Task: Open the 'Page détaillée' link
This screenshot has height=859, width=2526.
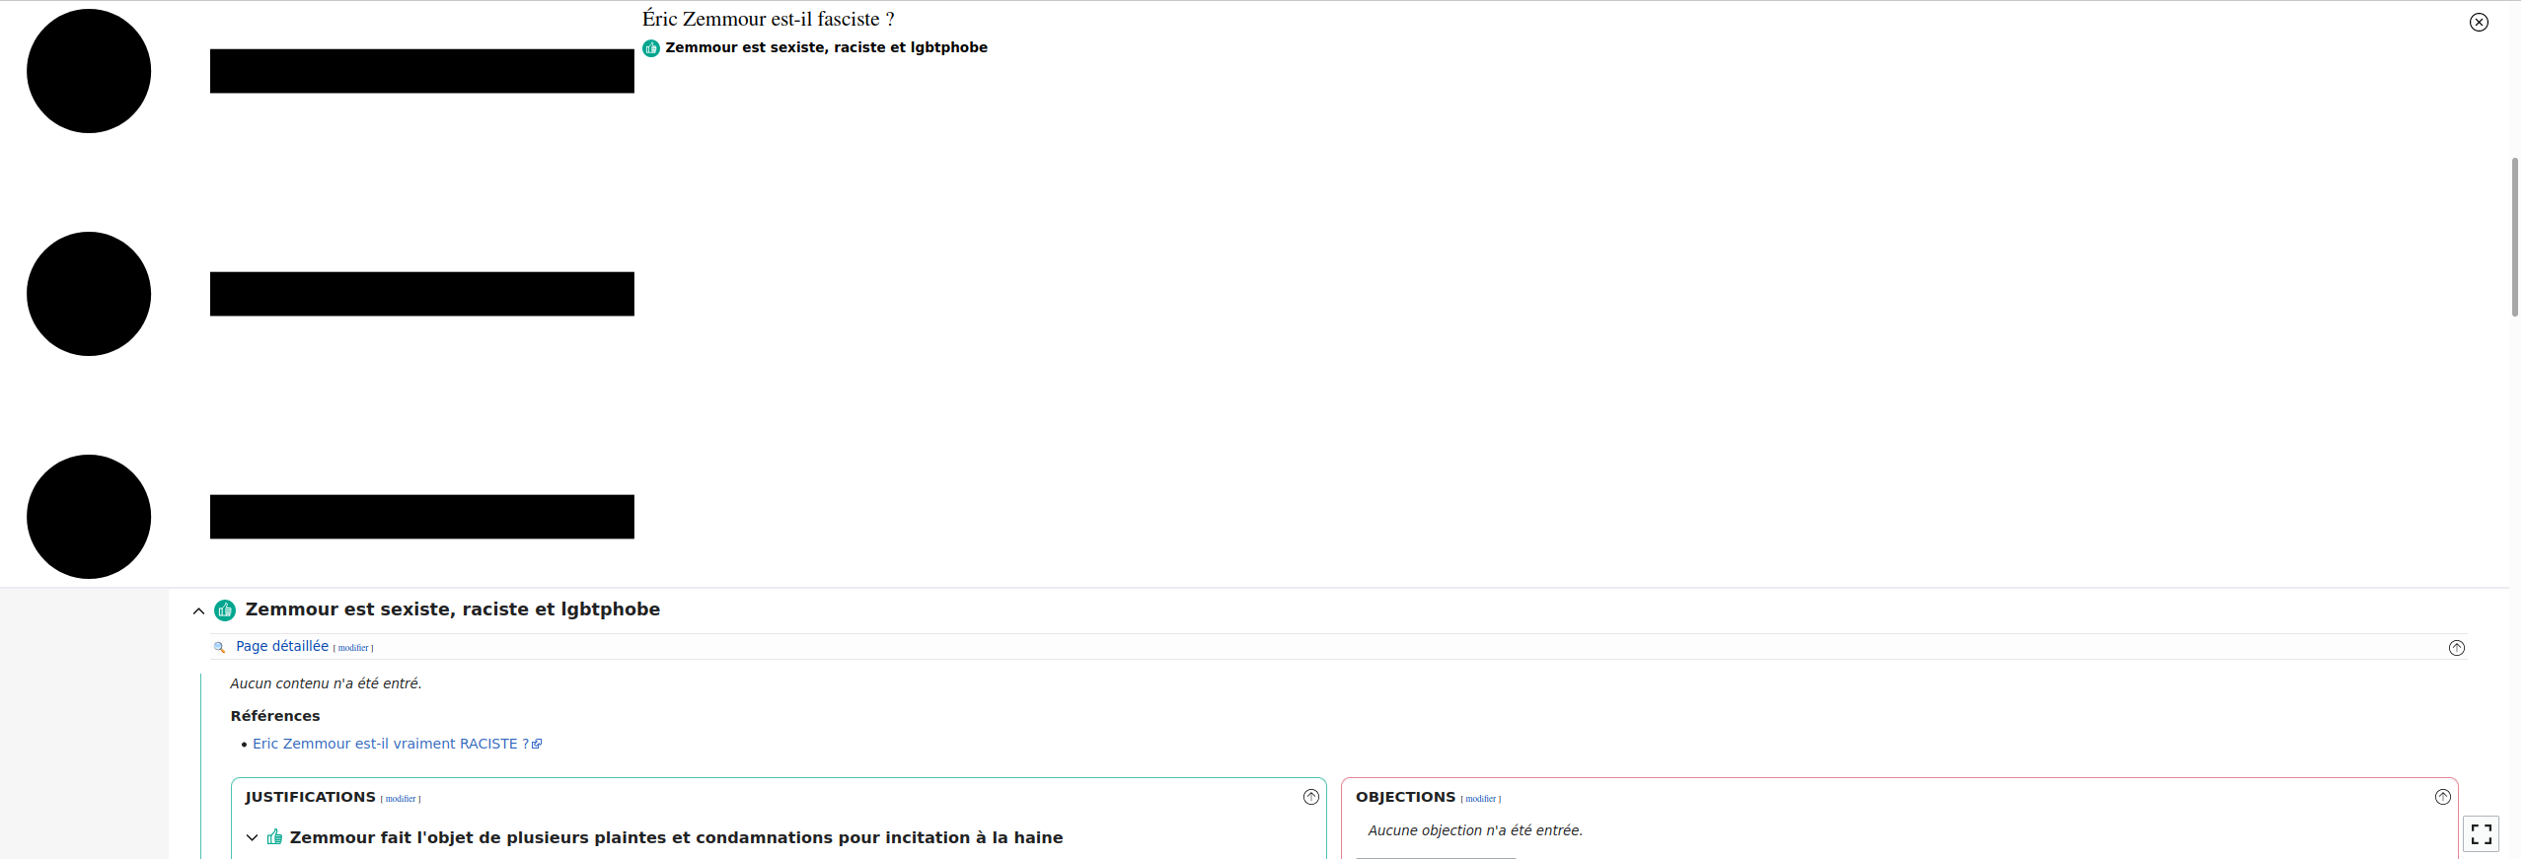Action: click(x=282, y=646)
